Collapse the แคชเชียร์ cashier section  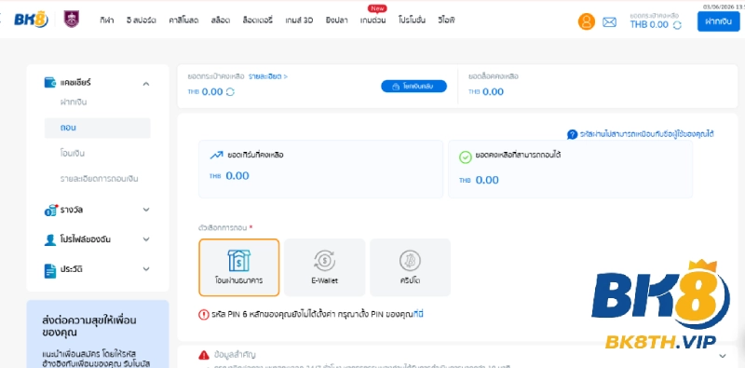point(146,84)
